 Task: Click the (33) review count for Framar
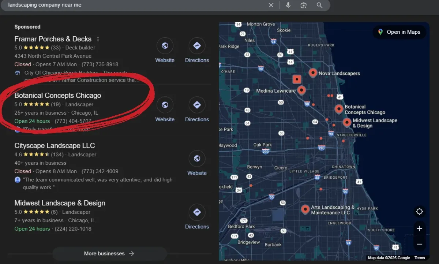coord(56,48)
